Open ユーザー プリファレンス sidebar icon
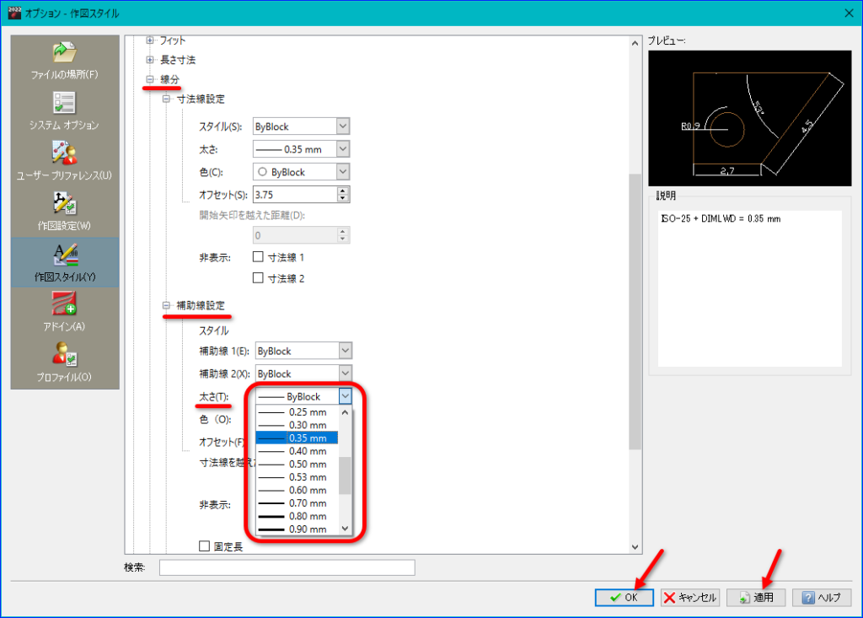The width and height of the screenshot is (863, 618). tap(64, 153)
